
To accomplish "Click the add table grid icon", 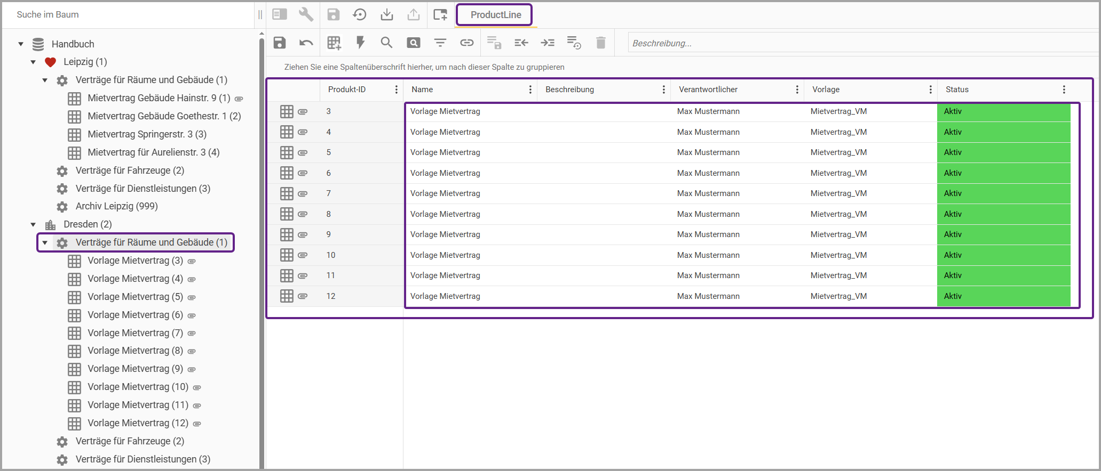I will [x=334, y=43].
